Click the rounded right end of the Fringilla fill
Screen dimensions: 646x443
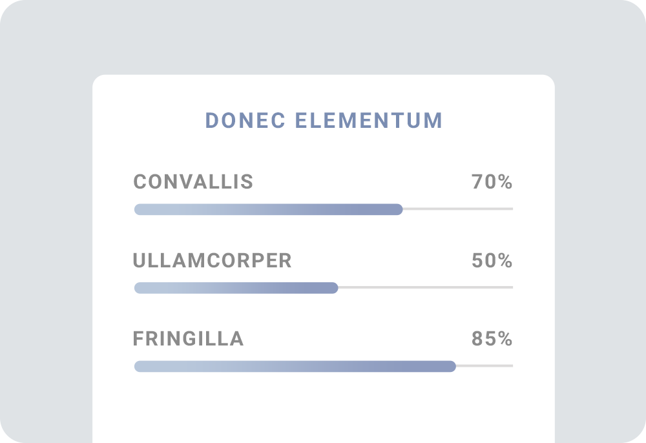[x=452, y=367]
